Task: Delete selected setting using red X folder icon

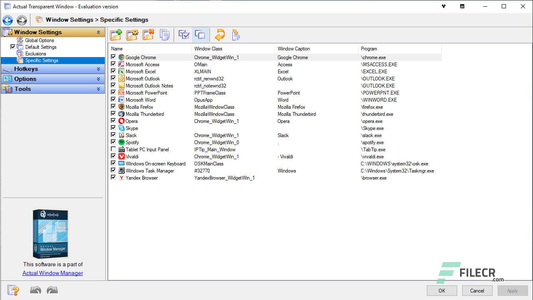Action: [148, 35]
